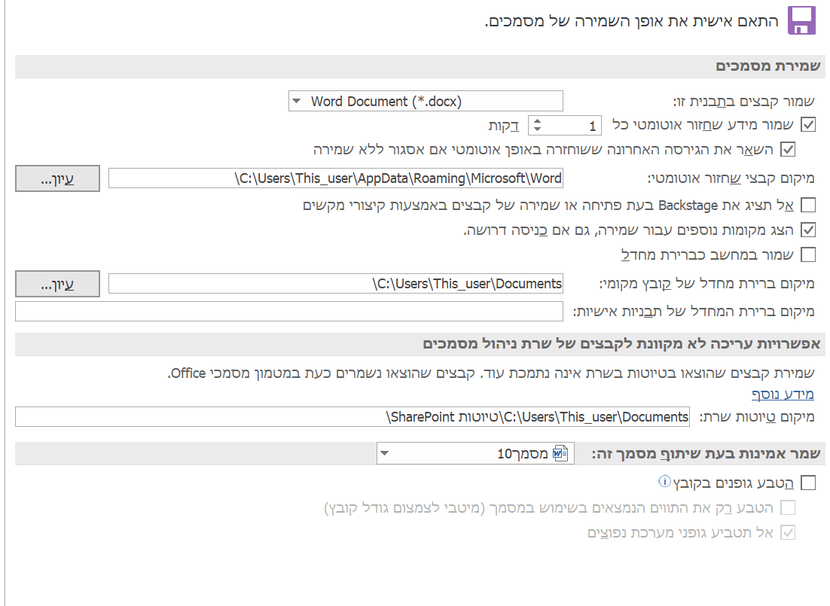Click the default local file location field
The height and width of the screenshot is (606, 830).
point(336,284)
